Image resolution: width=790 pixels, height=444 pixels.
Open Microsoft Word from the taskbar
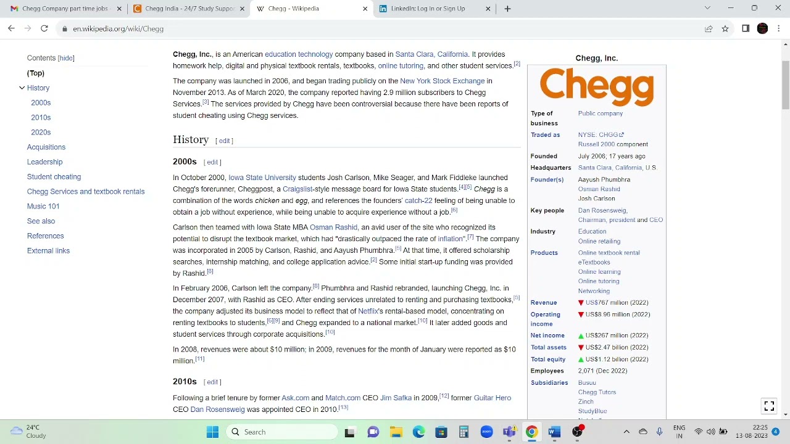click(x=554, y=432)
